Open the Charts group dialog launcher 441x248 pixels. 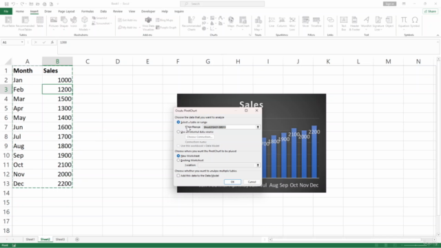pyautogui.click(x=249, y=35)
